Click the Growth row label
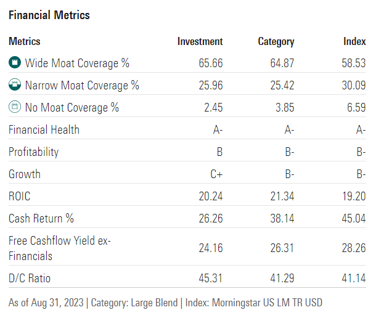The width and height of the screenshot is (376, 318). tap(25, 174)
